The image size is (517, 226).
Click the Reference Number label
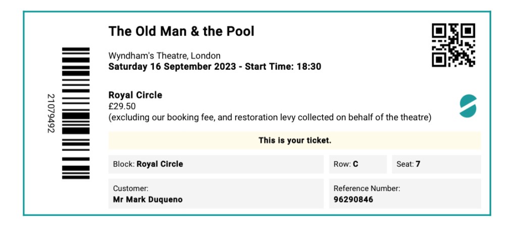367,188
